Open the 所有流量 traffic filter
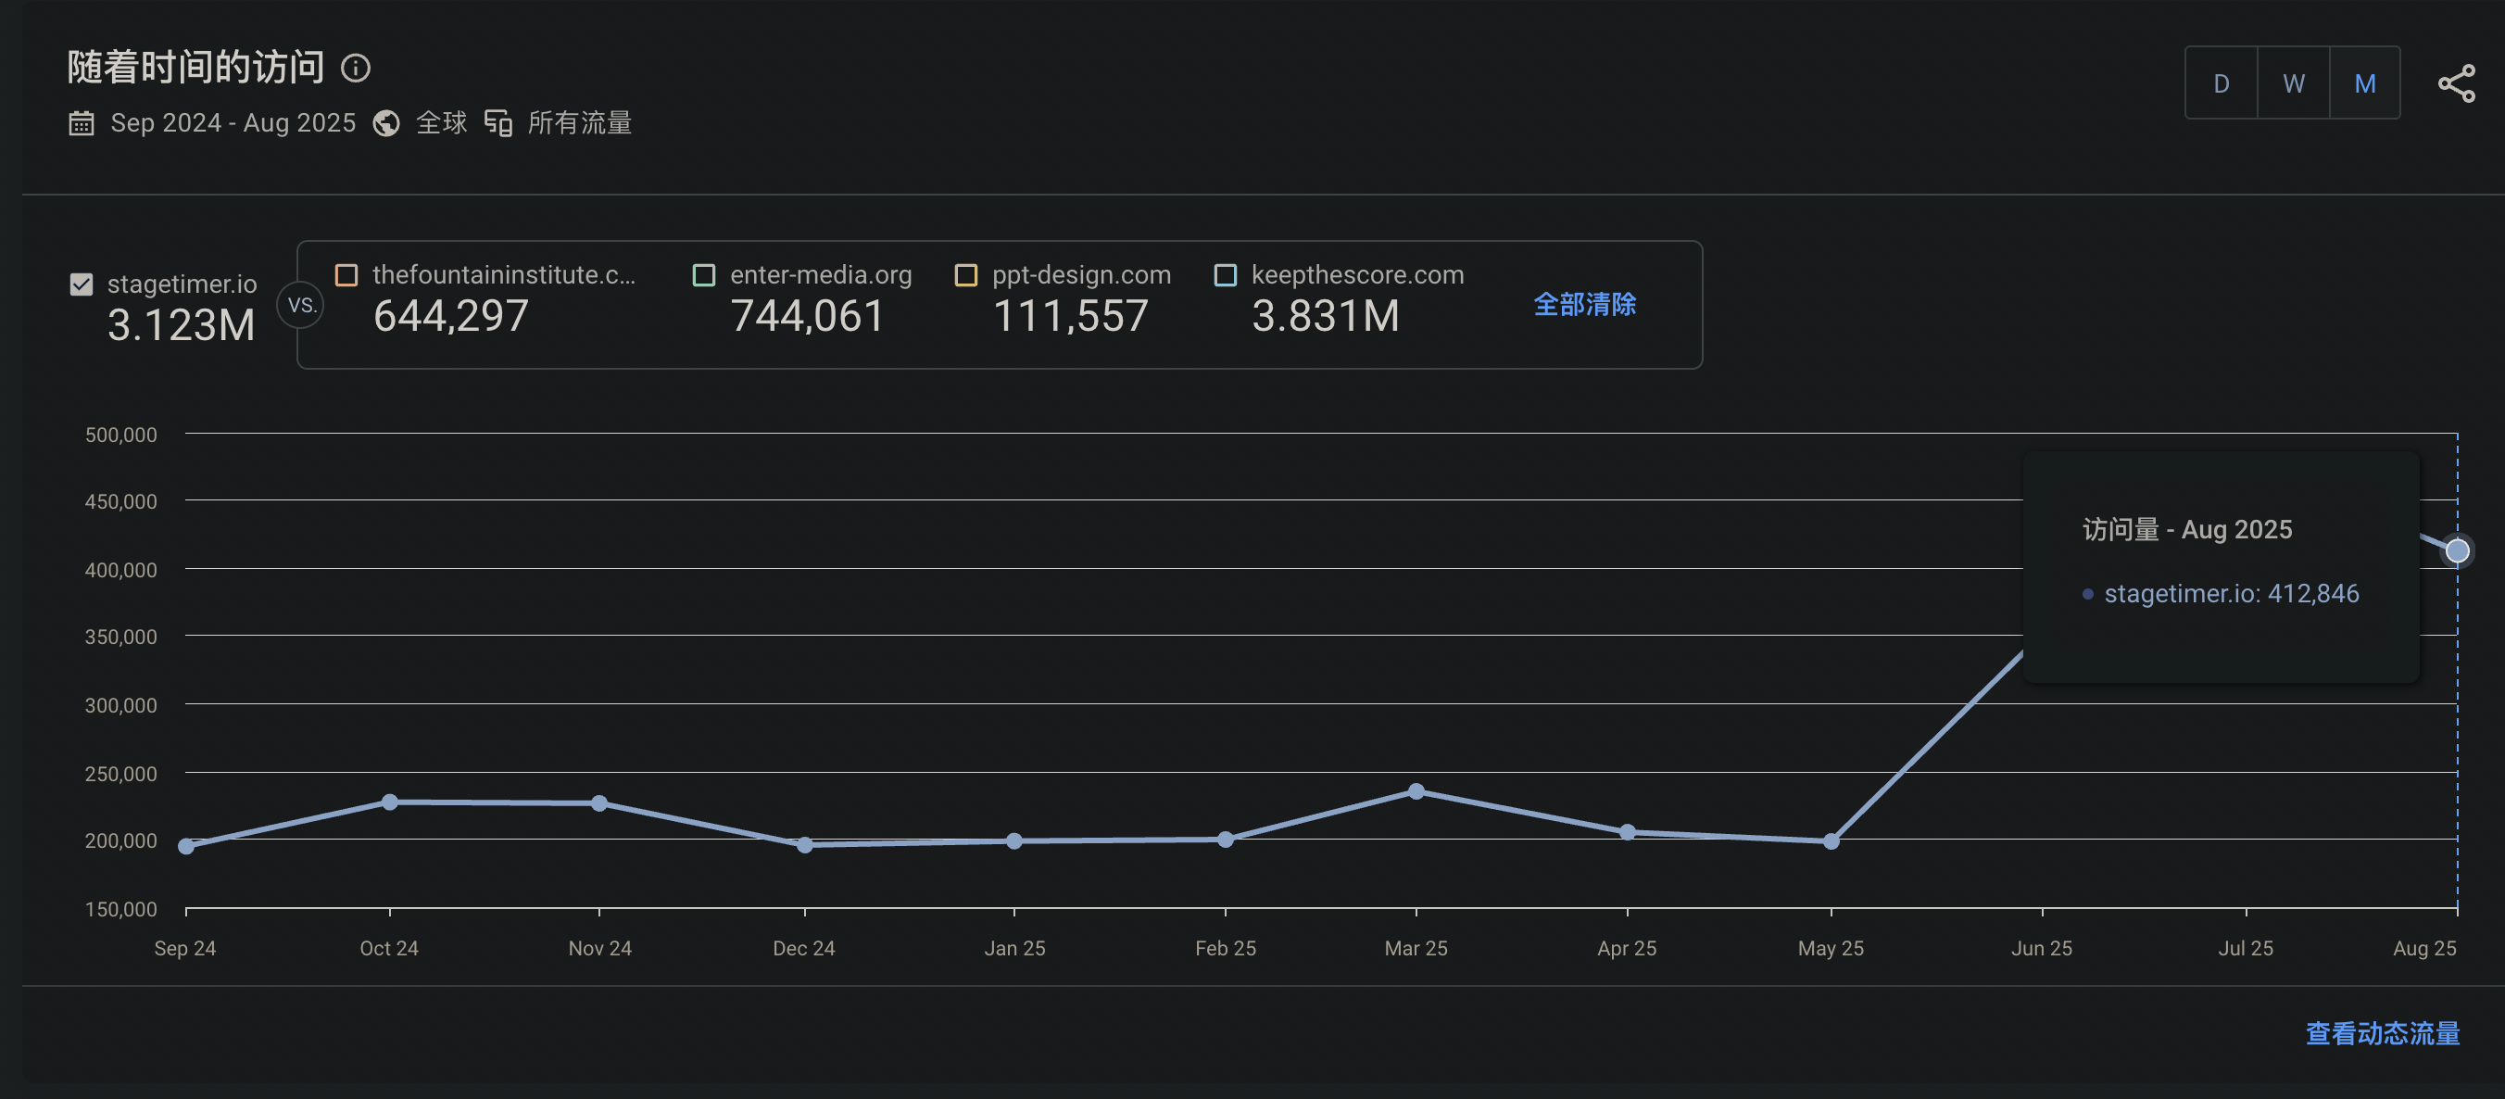Screen dimensions: 2505x1099 [580, 123]
